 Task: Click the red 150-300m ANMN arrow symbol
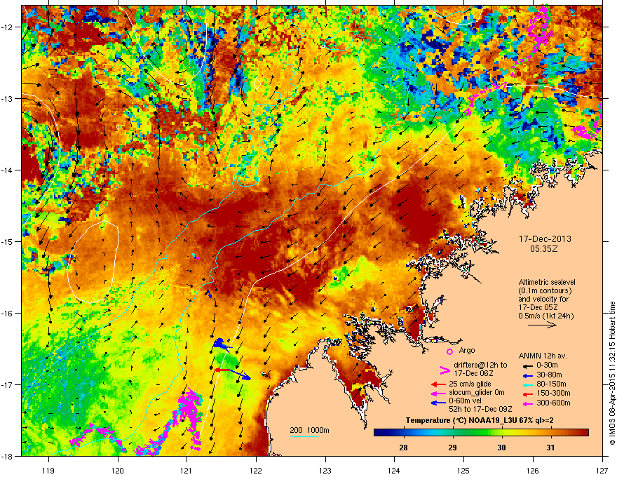pyautogui.click(x=527, y=393)
